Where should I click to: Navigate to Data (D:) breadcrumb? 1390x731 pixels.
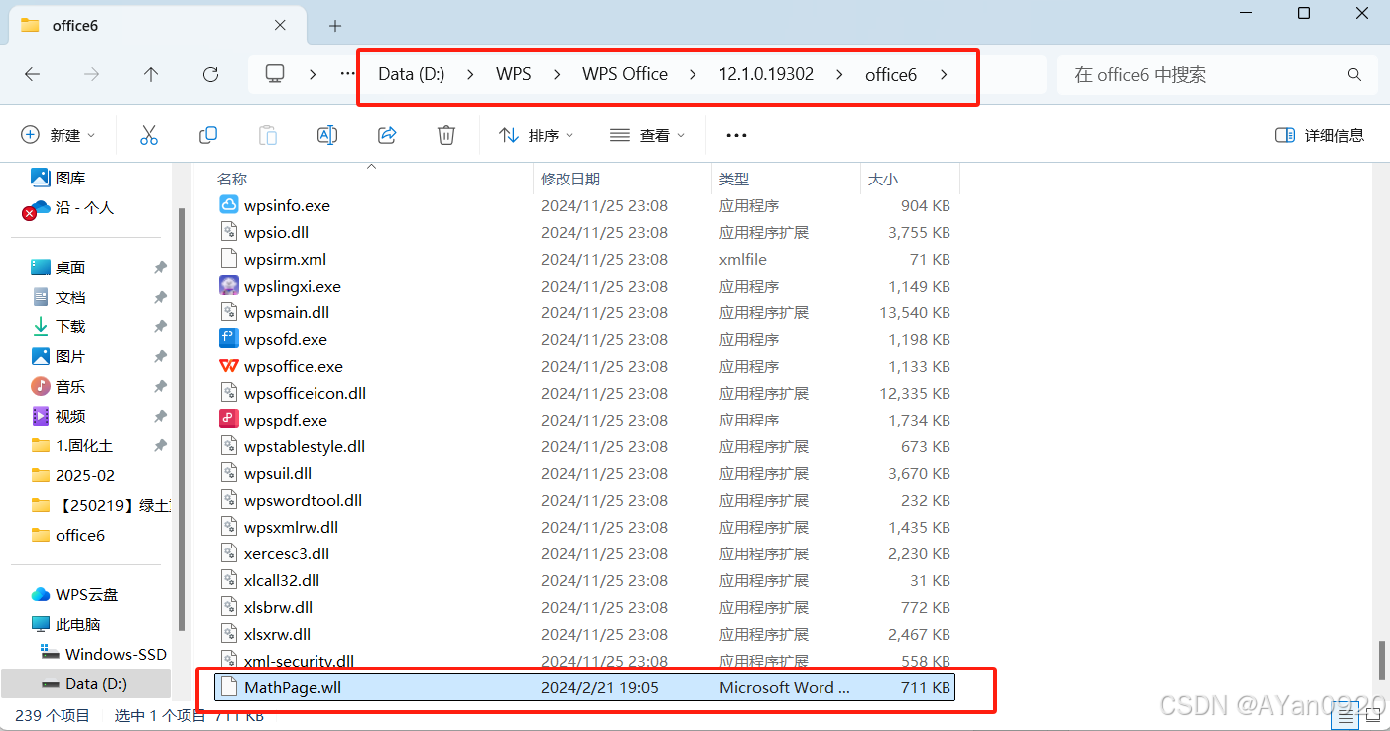[412, 74]
